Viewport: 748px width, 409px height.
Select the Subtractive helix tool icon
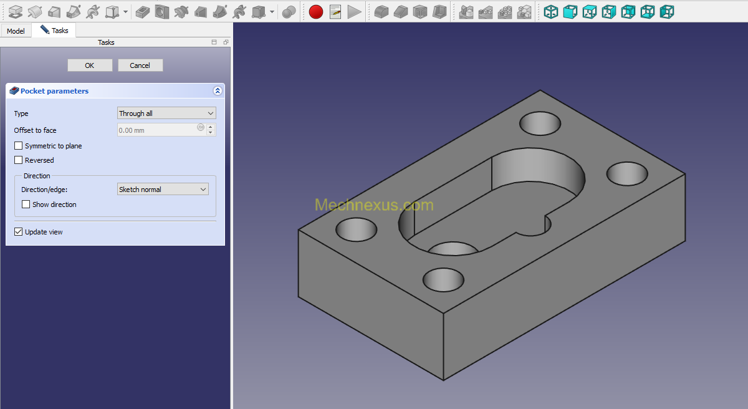(239, 11)
